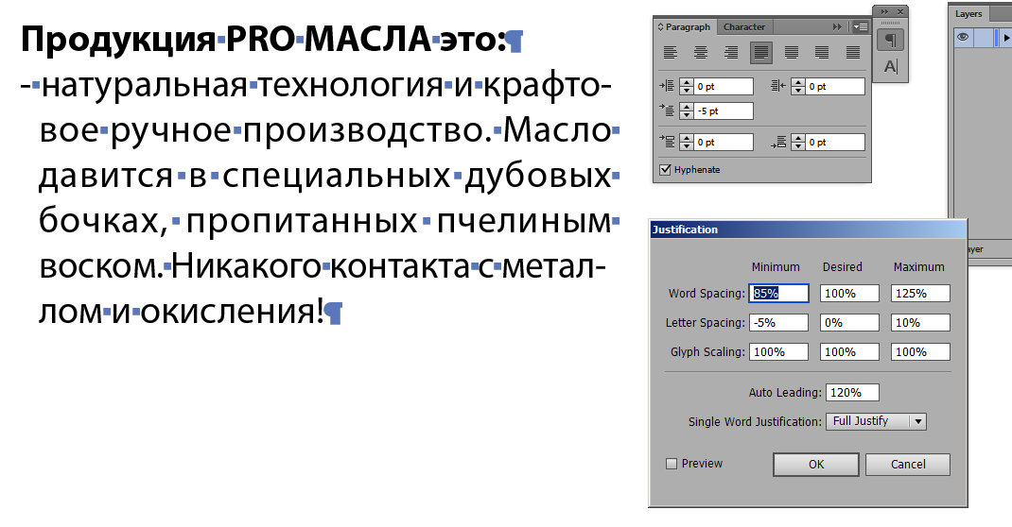Select Justify with last line aligned right

(x=822, y=53)
